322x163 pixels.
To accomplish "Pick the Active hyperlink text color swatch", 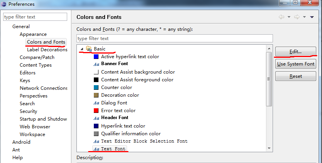I will click(x=96, y=57).
